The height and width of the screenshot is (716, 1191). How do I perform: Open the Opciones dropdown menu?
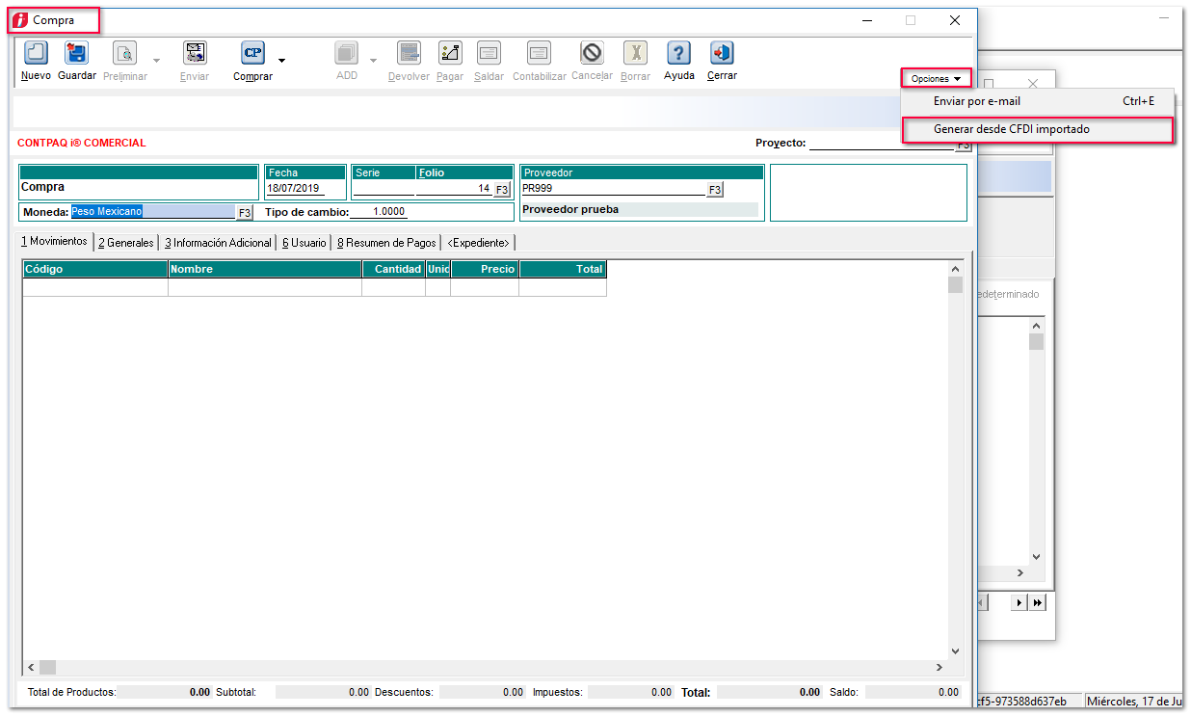tap(936, 78)
